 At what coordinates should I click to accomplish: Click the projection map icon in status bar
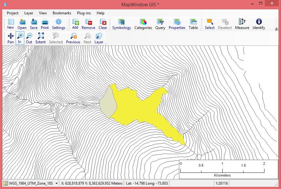pyautogui.click(x=6, y=183)
